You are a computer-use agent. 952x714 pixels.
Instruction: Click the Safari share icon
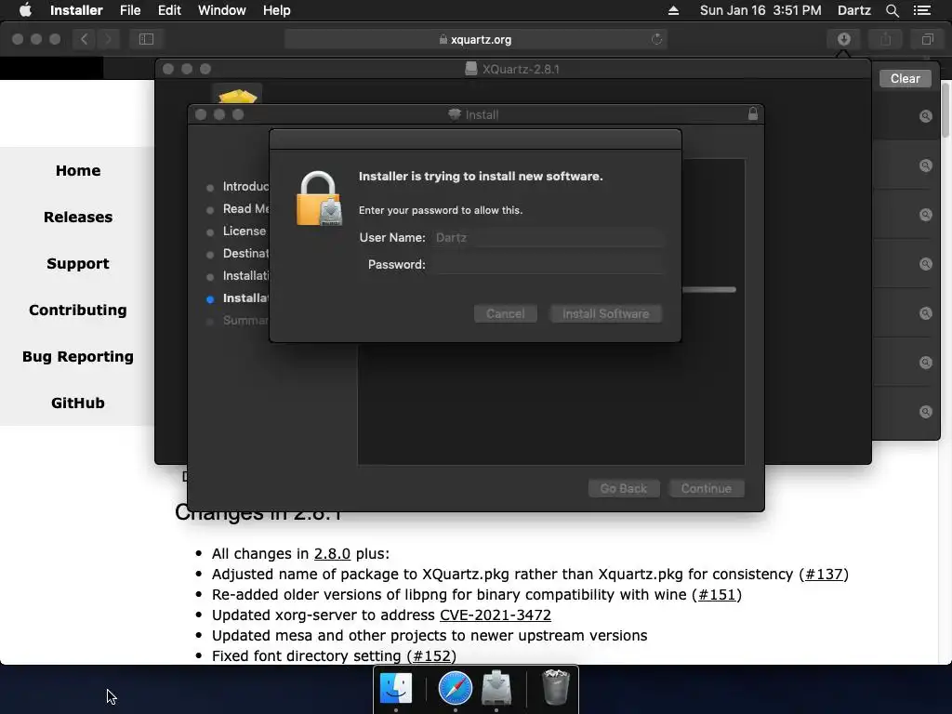[x=885, y=39]
